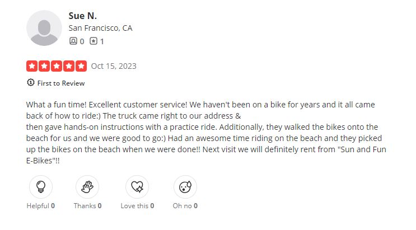
Task: Click the Thanks 0 label
Action: (x=87, y=206)
